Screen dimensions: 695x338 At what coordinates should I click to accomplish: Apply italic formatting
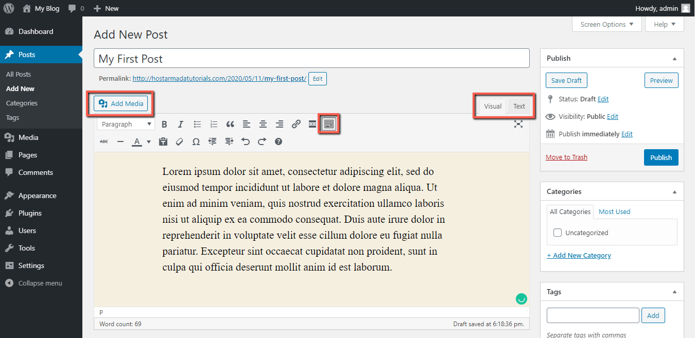[181, 124]
